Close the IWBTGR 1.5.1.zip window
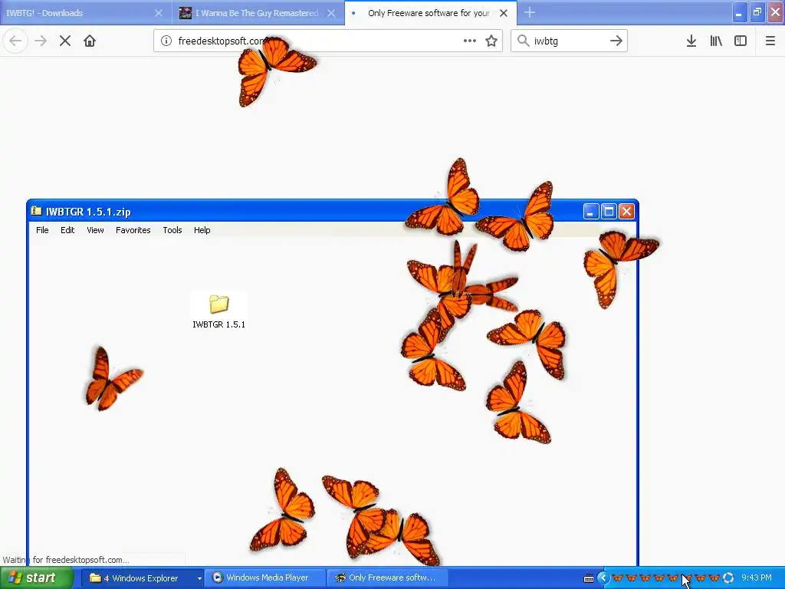Image resolution: width=785 pixels, height=589 pixels. [627, 212]
